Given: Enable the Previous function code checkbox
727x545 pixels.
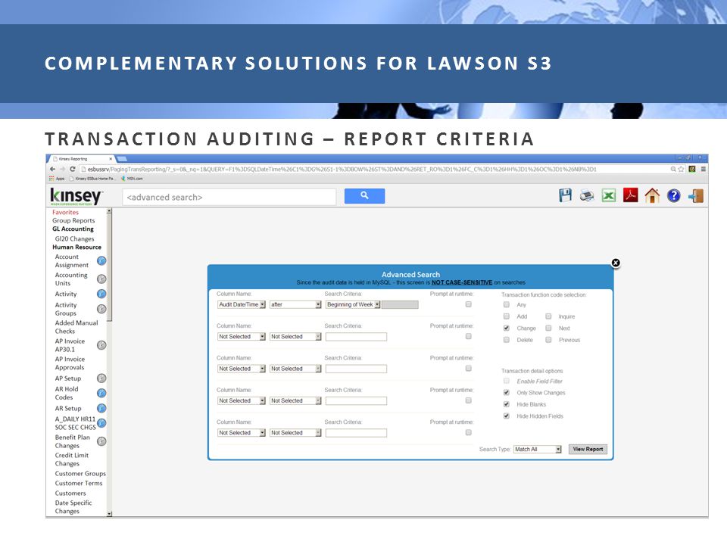Looking at the screenshot, I should tap(548, 340).
